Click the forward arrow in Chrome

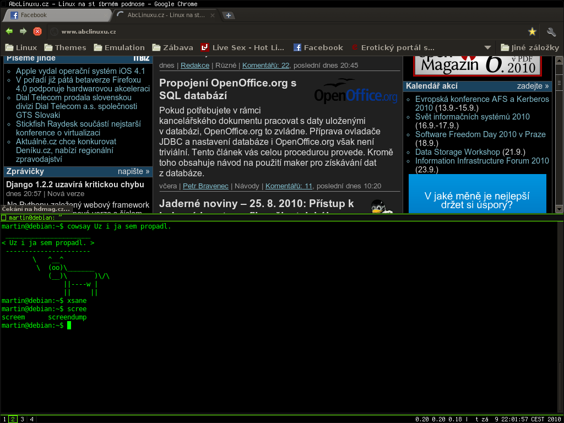[x=23, y=31]
